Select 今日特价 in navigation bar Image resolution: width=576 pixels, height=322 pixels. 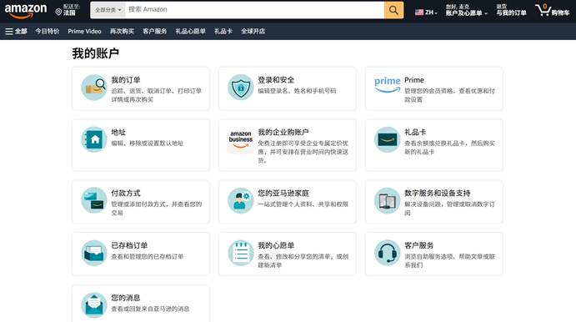tap(47, 31)
